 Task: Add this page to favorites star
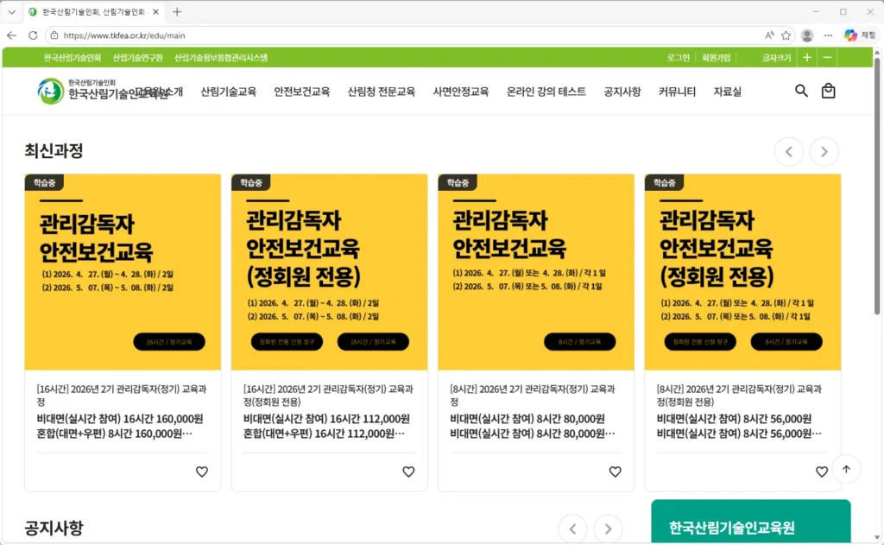[x=786, y=35]
